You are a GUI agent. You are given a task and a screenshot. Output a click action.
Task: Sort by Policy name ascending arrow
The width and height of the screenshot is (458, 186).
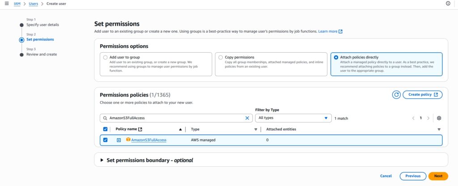180,129
